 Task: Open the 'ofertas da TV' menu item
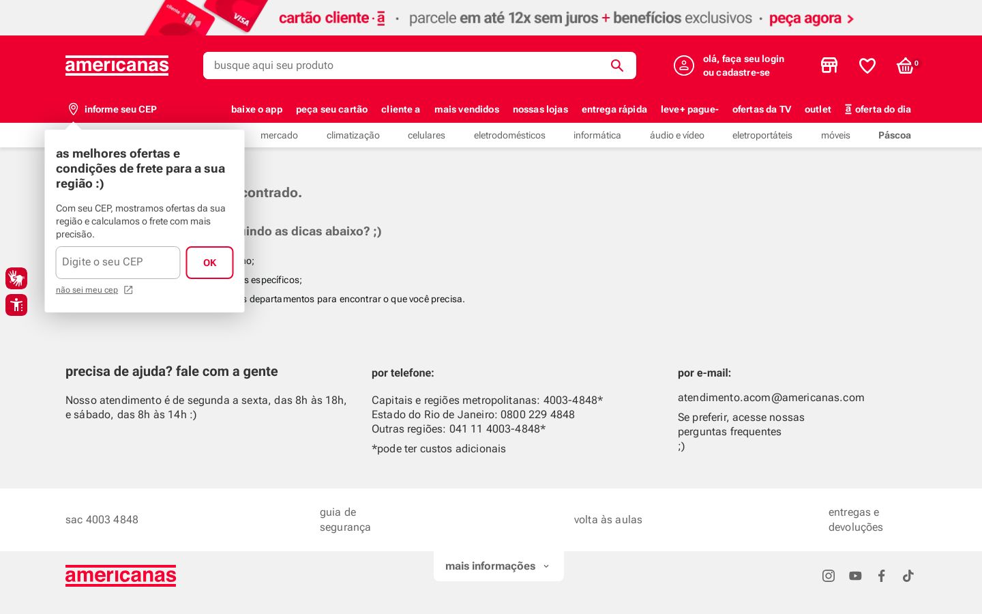coord(762,109)
